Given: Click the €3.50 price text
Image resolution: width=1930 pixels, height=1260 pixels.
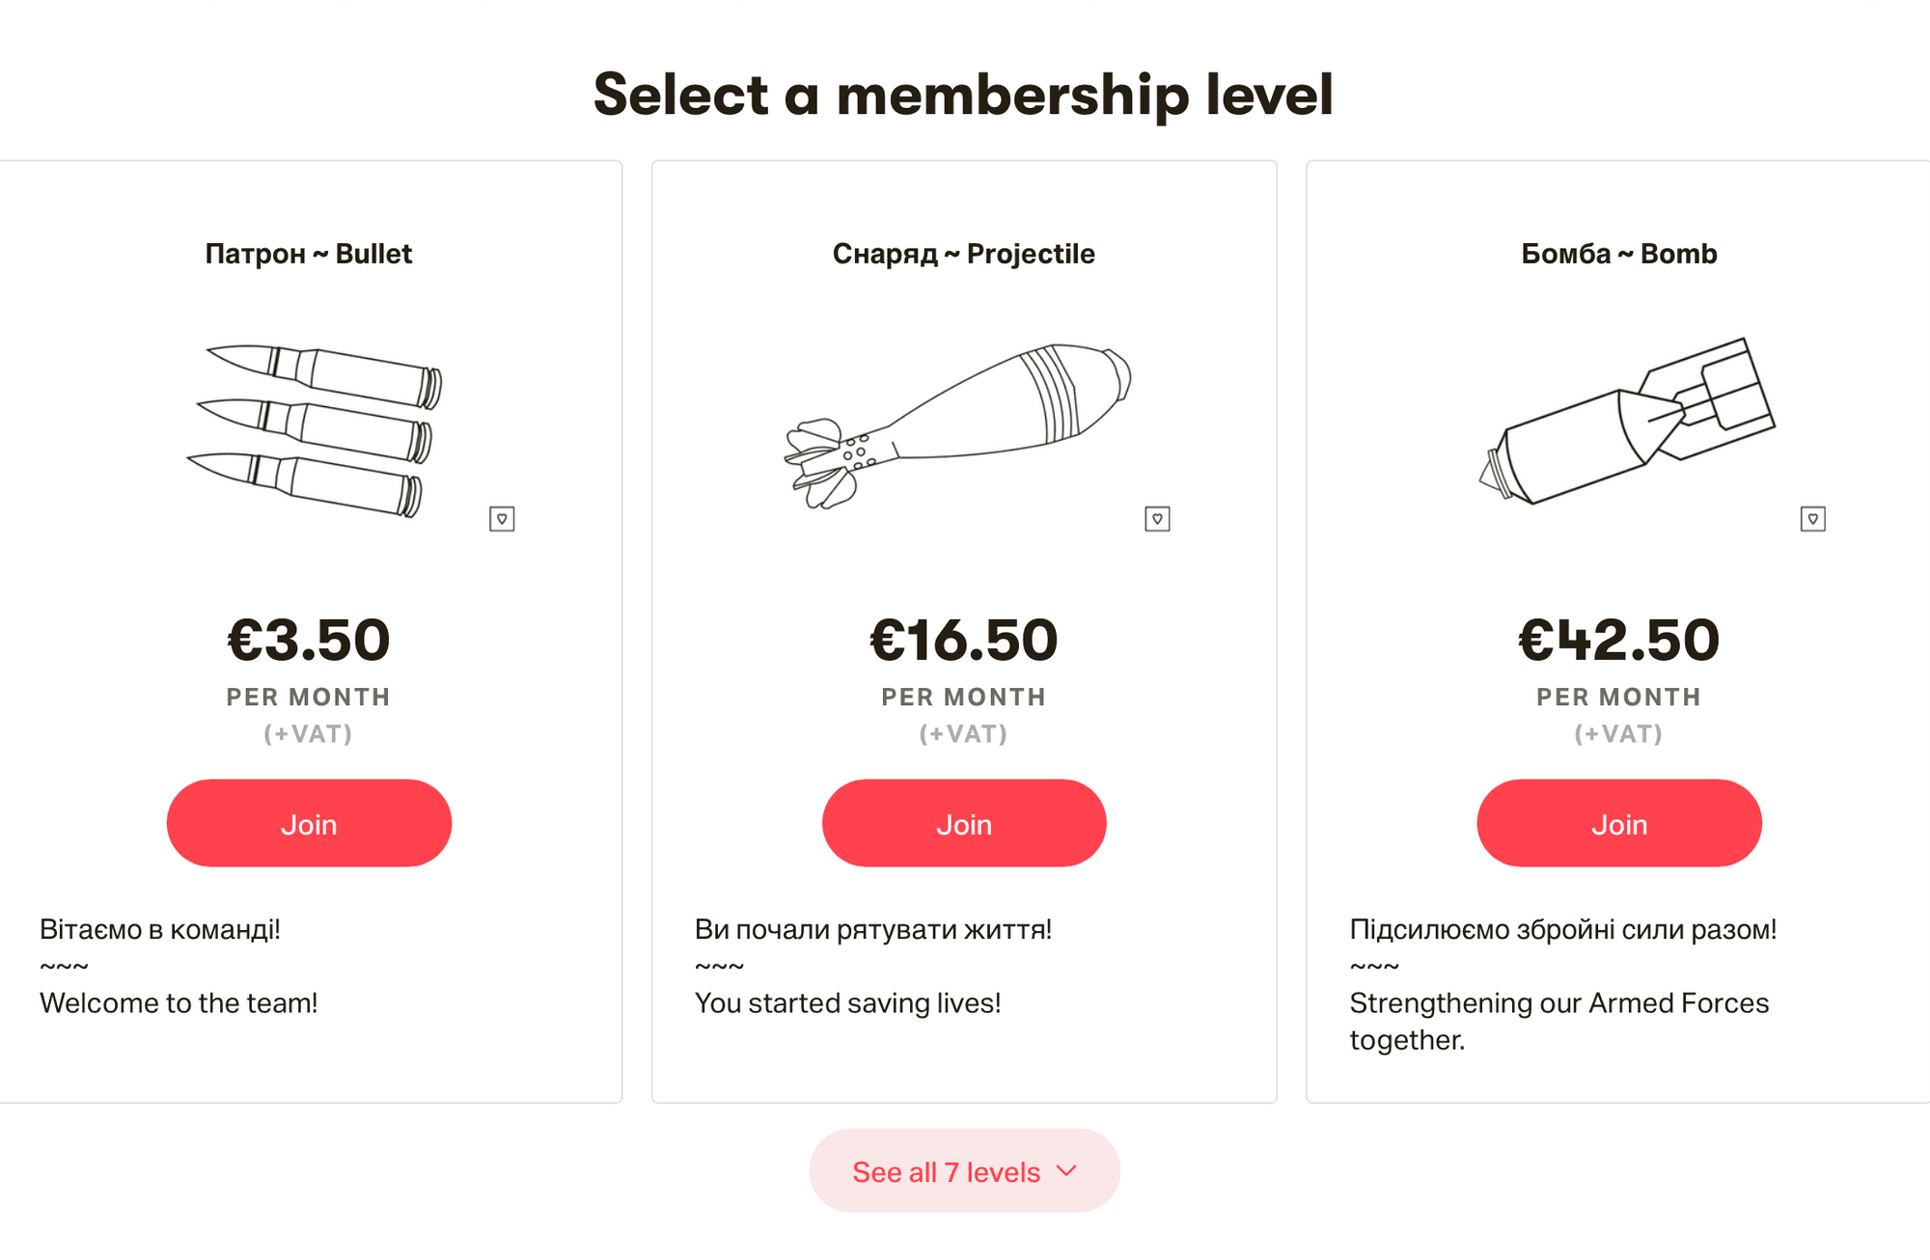Looking at the screenshot, I should pyautogui.click(x=309, y=640).
